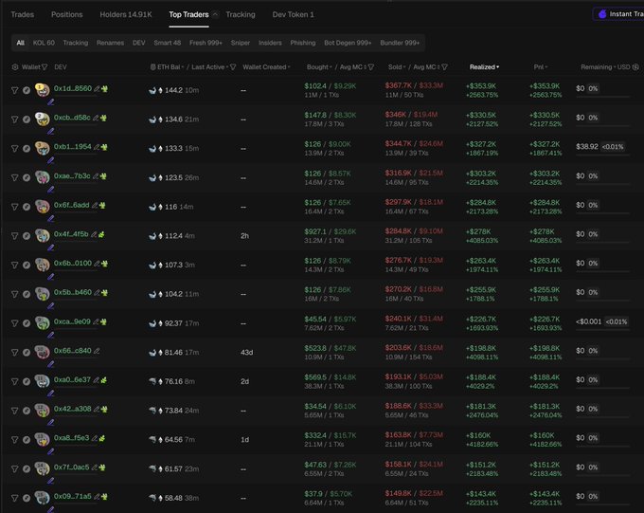
Task: Click the round gray icon on the 0x42..a308 row
Action: [x=27, y=411]
